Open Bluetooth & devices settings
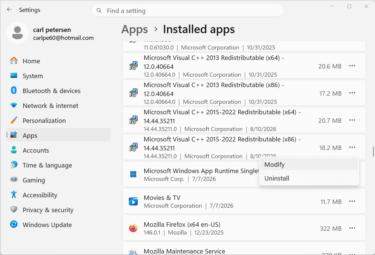 click(58, 91)
